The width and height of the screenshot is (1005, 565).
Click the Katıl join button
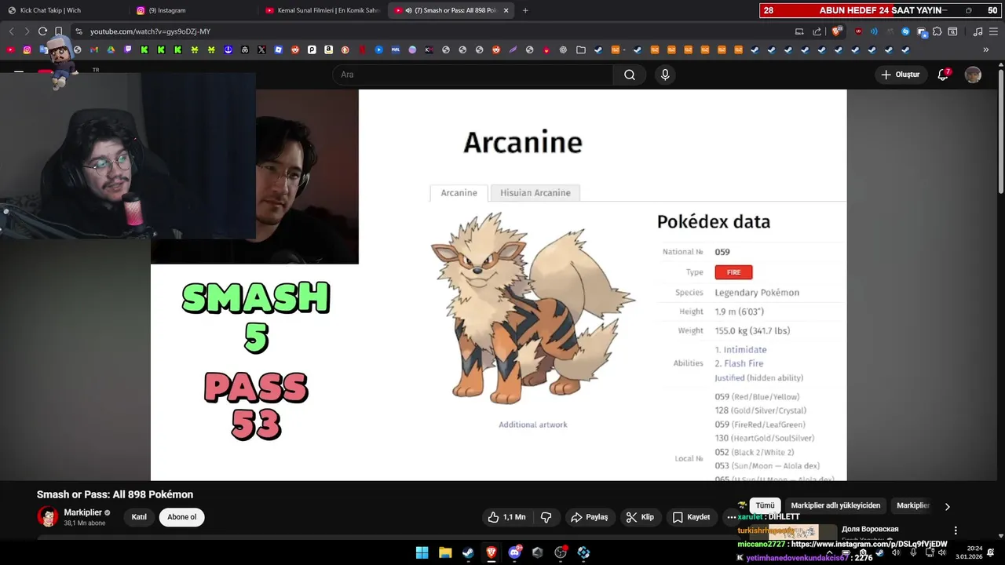pos(139,517)
